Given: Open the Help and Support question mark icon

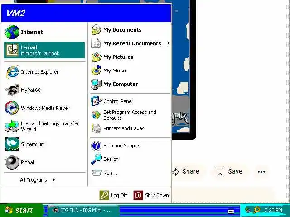Looking at the screenshot, I should pos(96,146).
